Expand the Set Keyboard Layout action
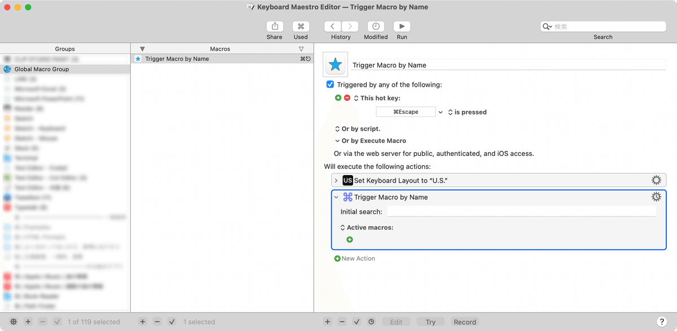The width and height of the screenshot is (677, 331). pos(336,180)
